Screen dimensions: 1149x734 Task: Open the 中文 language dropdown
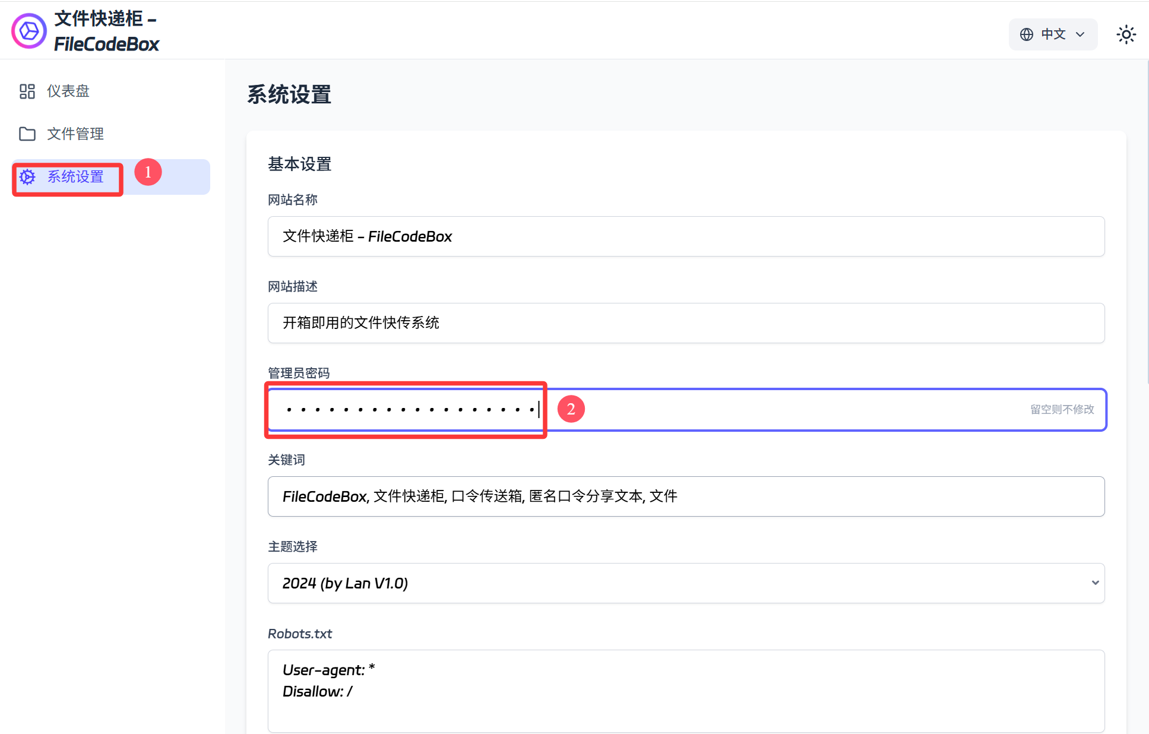pos(1052,34)
